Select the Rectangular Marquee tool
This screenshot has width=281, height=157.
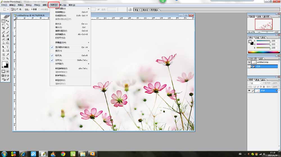click(x=3, y=21)
